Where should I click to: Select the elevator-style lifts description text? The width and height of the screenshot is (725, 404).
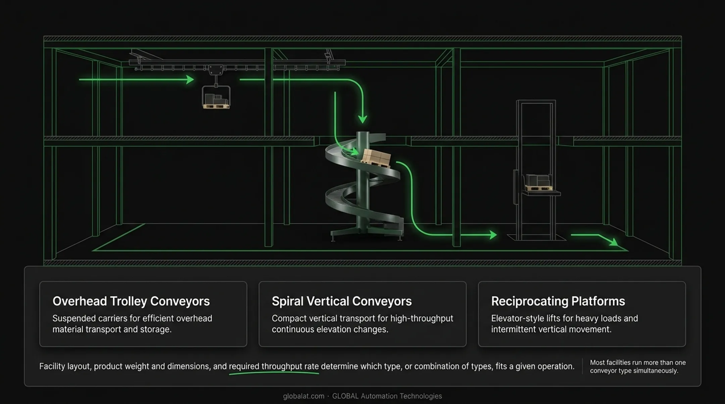[x=565, y=324]
